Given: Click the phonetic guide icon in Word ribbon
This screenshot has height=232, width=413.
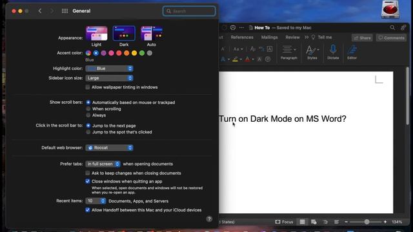Looking at the screenshot, I should tap(261, 49).
